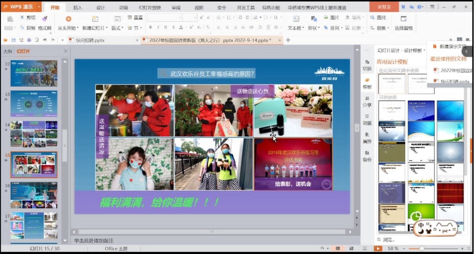Click the Cut scissors icon
This screenshot has width=474, height=254.
pyautogui.click(x=22, y=18)
